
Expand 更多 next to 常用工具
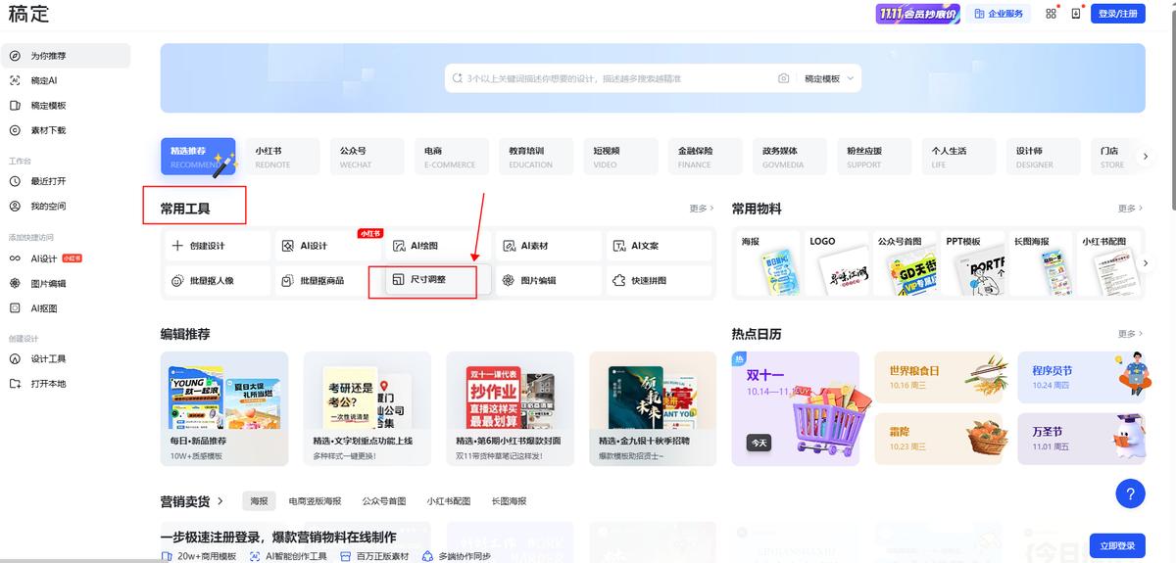pyautogui.click(x=702, y=209)
